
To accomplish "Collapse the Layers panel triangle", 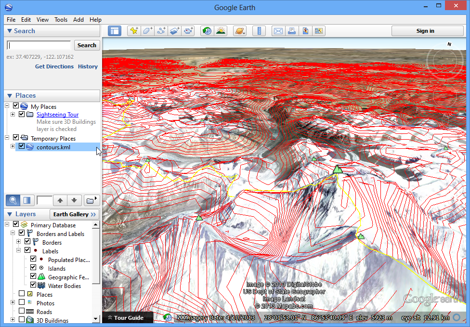I will (x=9, y=214).
